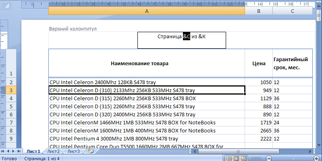Select price cell 888
Screen dimensions: 322x161
(x=259, y=106)
